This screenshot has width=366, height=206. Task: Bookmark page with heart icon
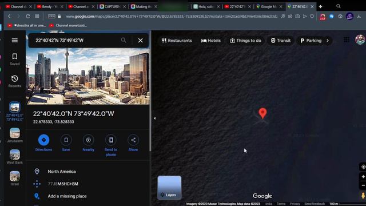[x=312, y=17]
